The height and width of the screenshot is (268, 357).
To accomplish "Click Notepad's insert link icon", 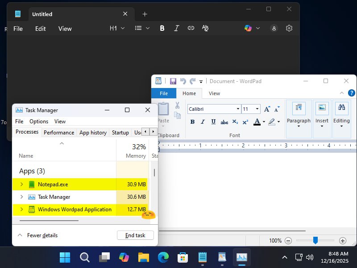I will click(x=191, y=28).
